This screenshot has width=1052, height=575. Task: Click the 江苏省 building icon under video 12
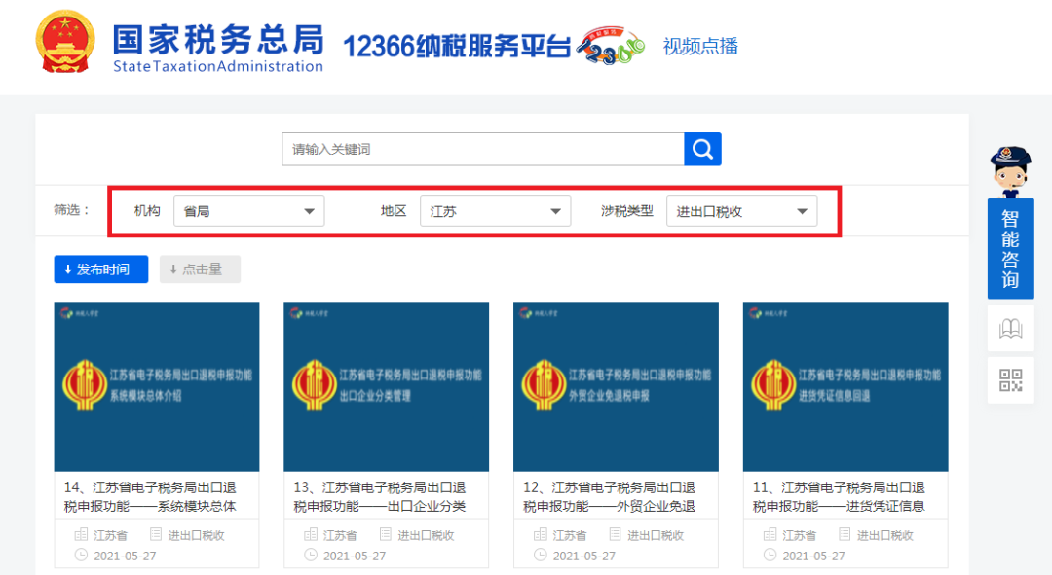coord(540,534)
